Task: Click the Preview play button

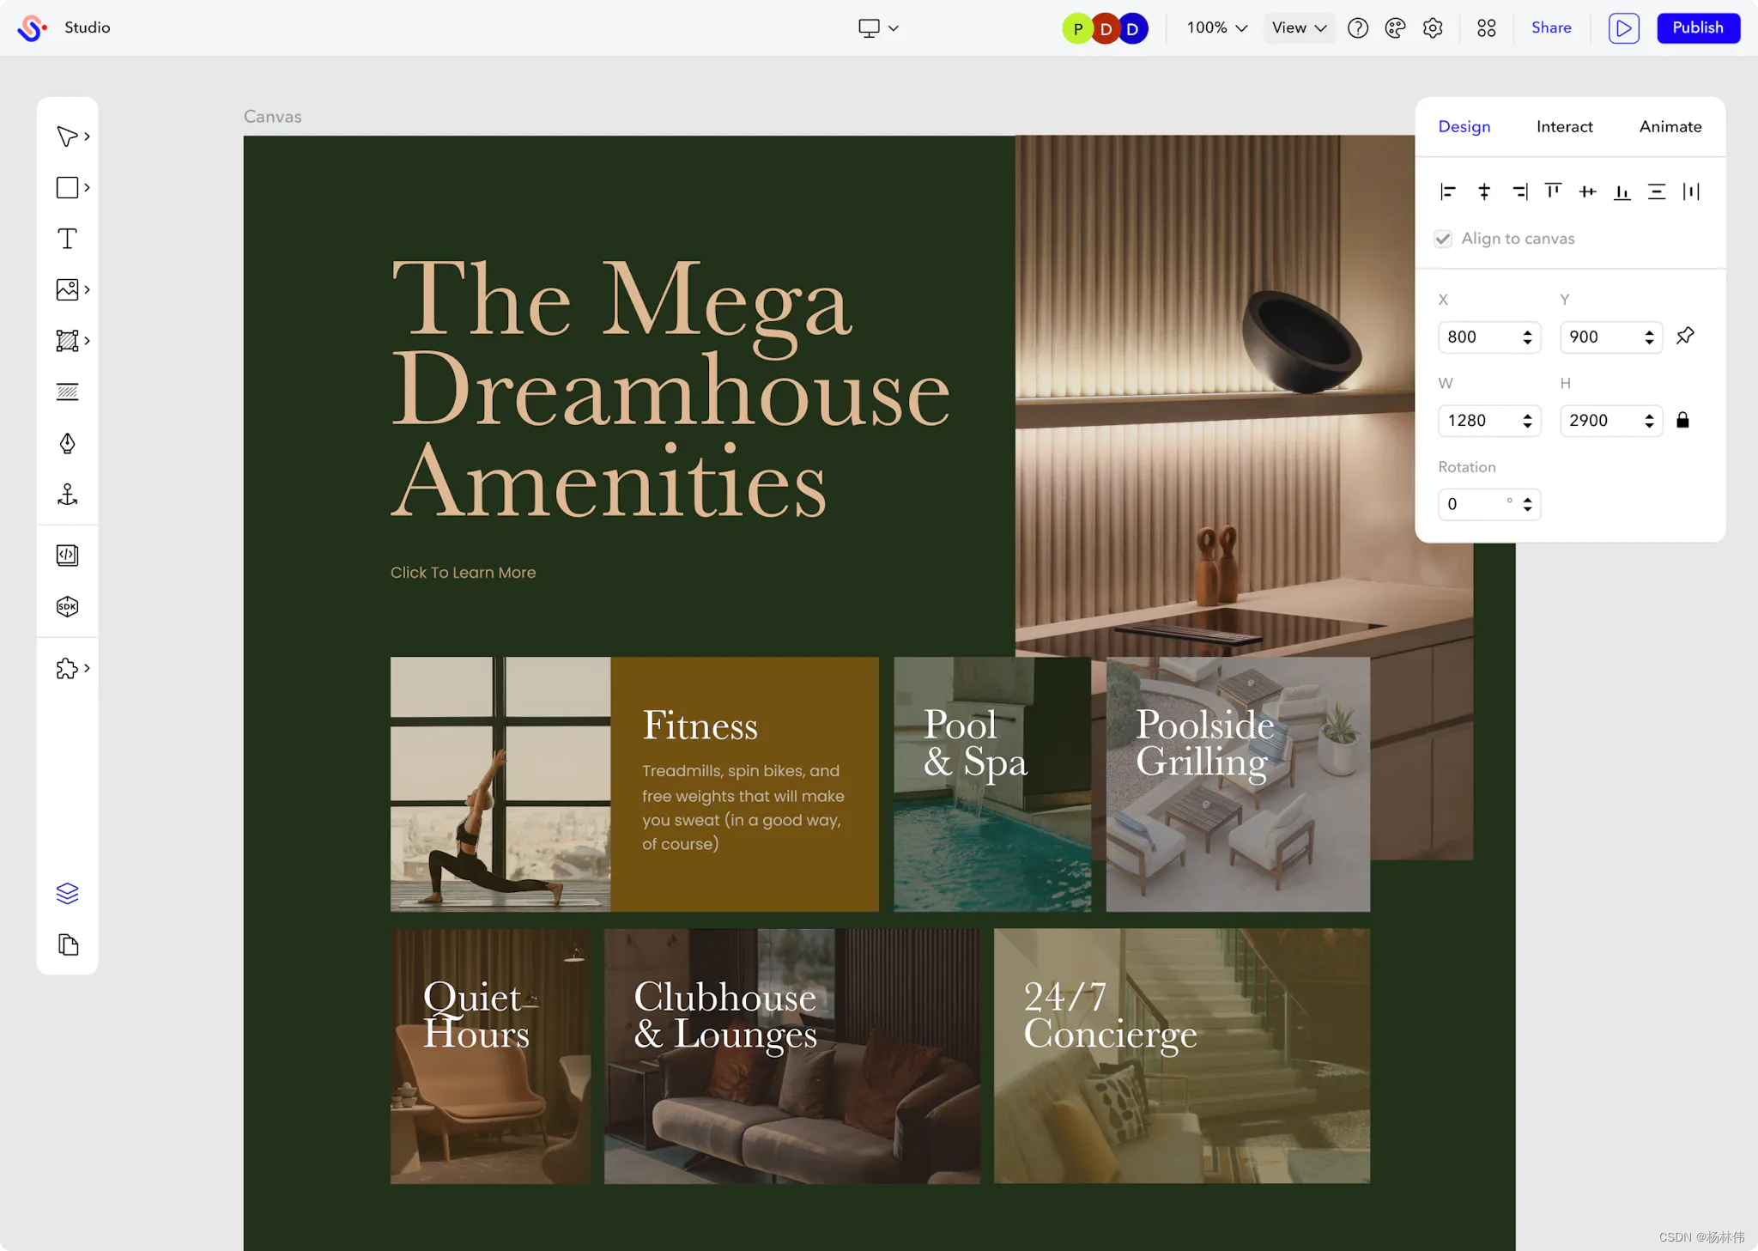Action: [1623, 28]
